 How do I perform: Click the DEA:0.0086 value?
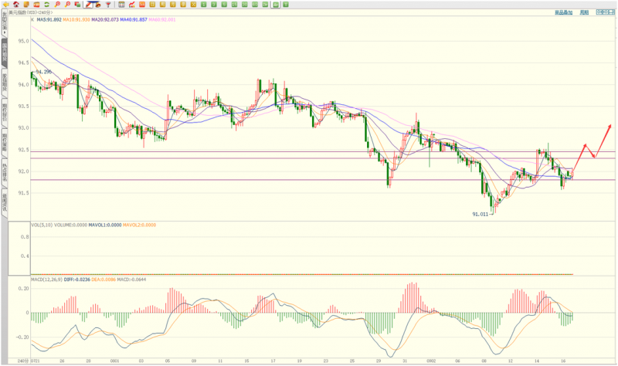pyautogui.click(x=104, y=280)
